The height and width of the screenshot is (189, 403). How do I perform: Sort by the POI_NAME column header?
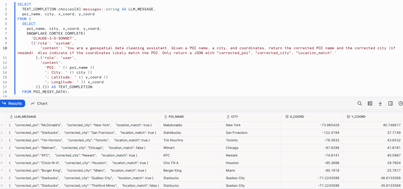tap(176, 117)
